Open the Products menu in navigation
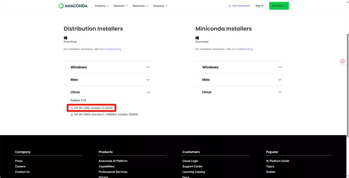 pyautogui.click(x=102, y=6)
